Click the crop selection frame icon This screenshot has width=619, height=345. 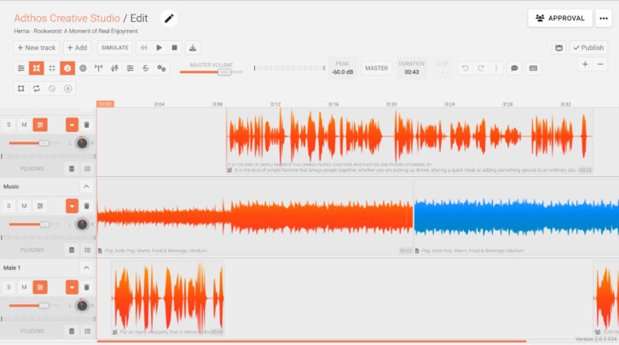(21, 89)
